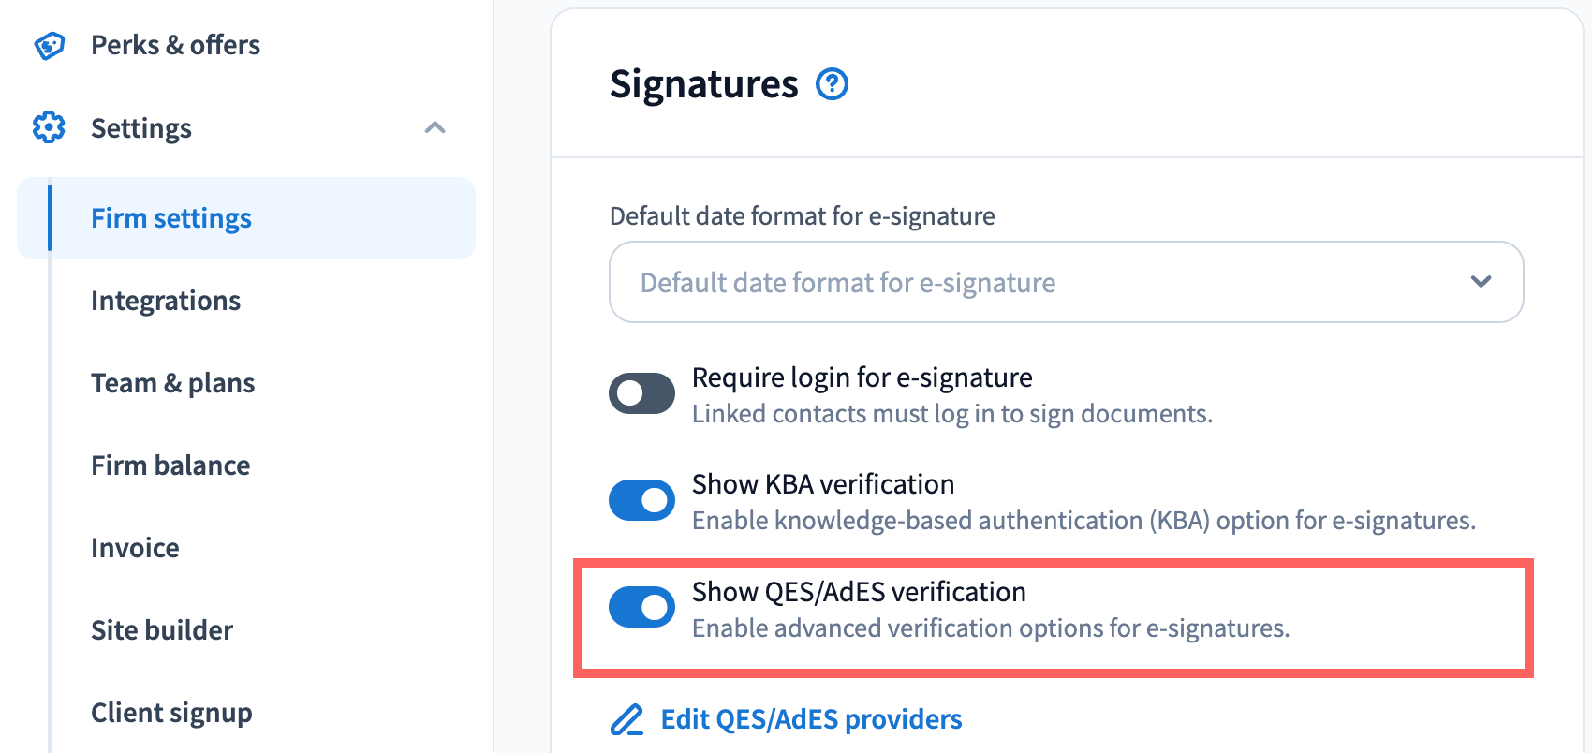
Task: Navigate to Firm balance
Action: (x=170, y=465)
